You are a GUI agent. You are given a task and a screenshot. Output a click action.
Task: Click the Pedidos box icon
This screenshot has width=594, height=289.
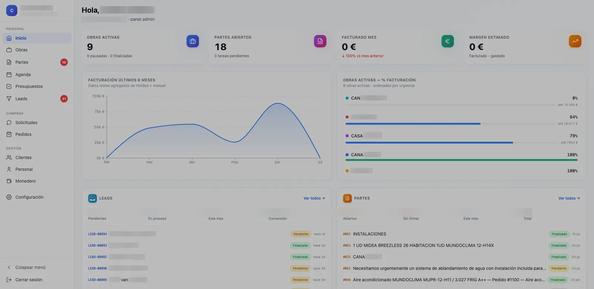point(9,134)
